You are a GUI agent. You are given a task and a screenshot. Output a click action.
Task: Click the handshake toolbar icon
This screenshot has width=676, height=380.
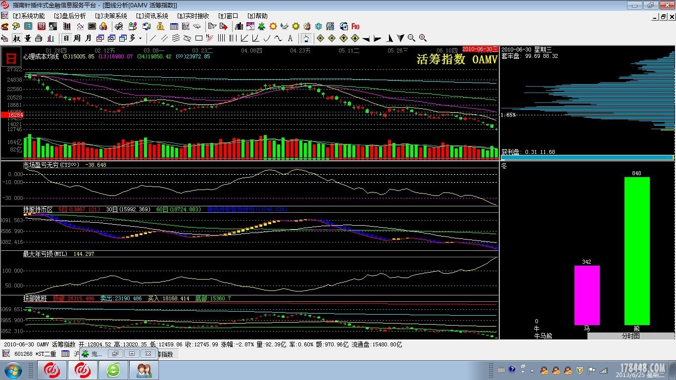pyautogui.click(x=285, y=26)
